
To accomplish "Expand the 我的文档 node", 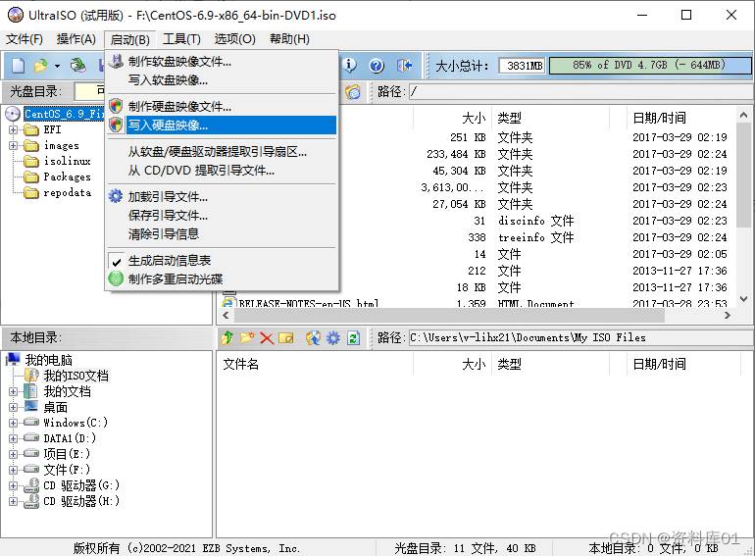I will (x=13, y=391).
